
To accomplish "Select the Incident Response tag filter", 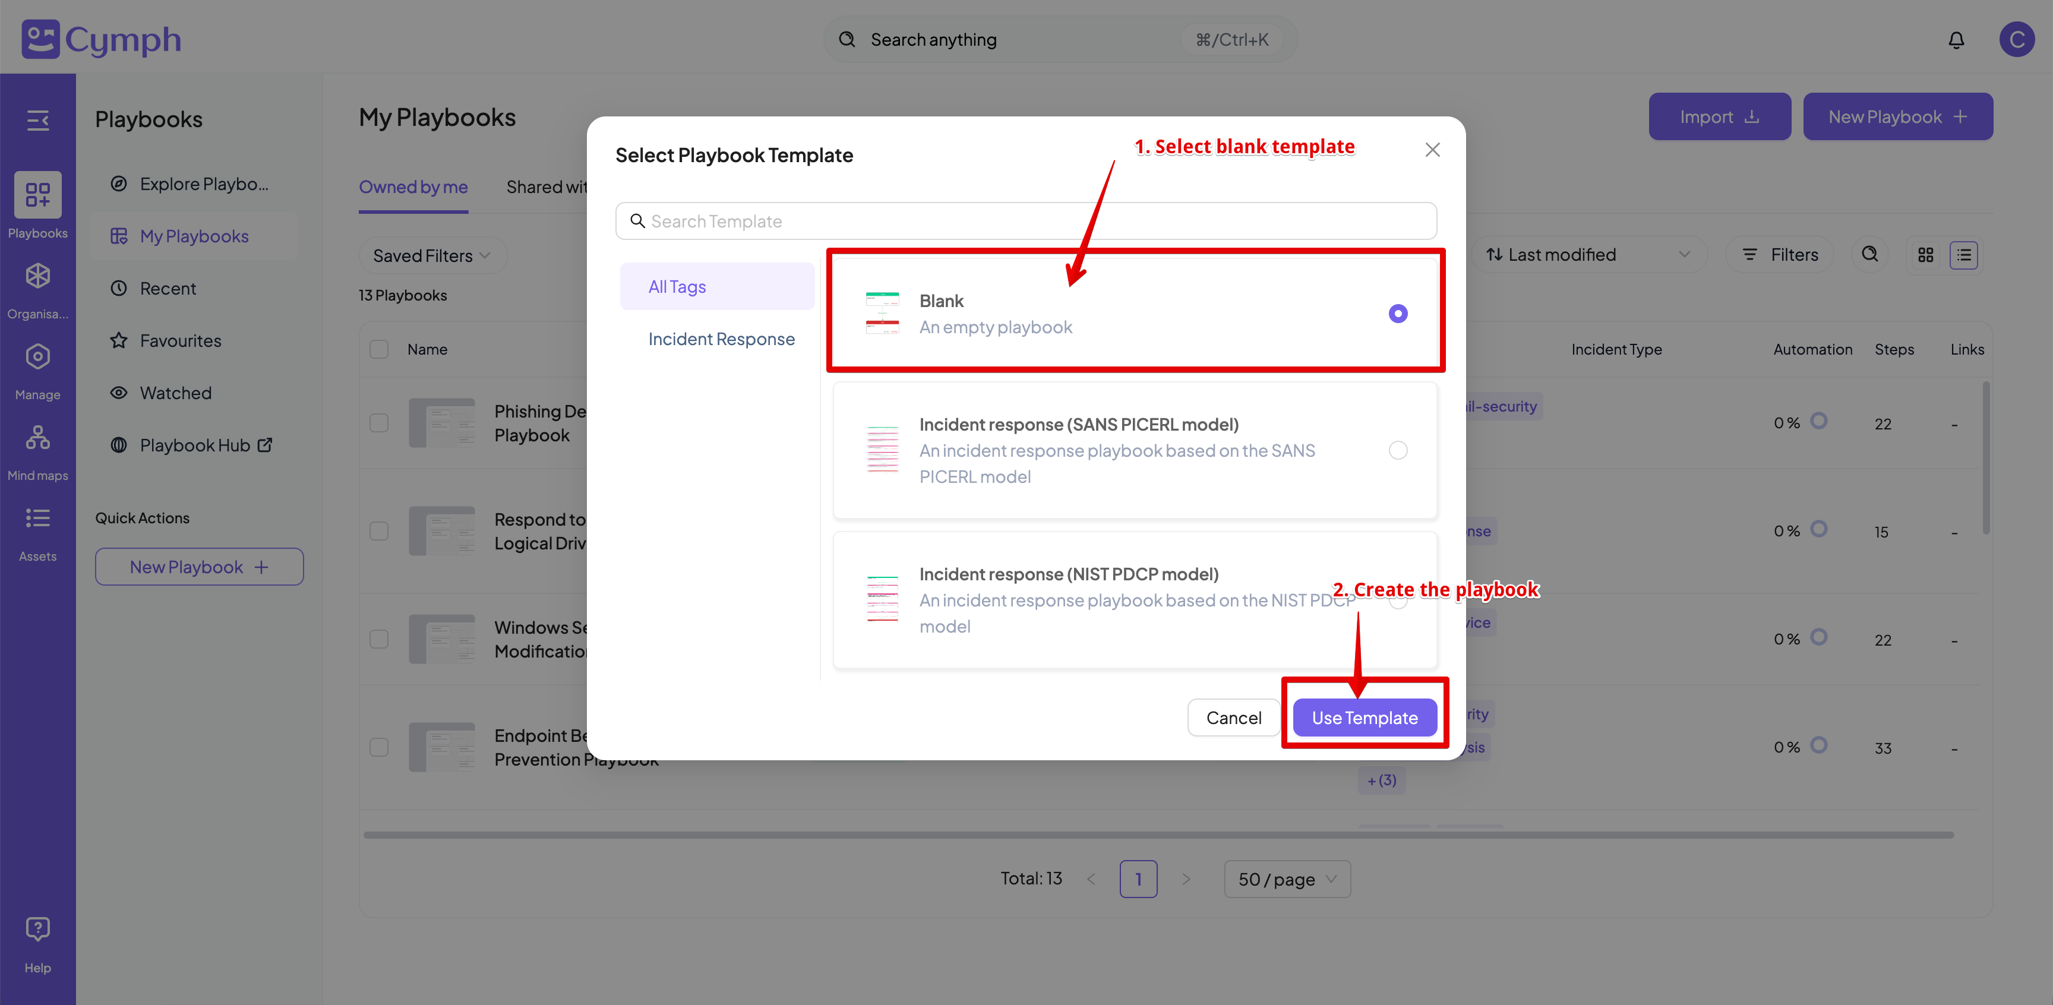I will coord(721,338).
